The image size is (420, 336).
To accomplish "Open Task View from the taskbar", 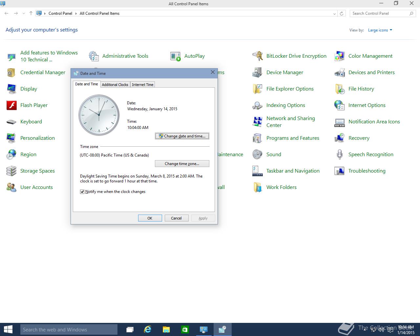I will pos(130,329).
